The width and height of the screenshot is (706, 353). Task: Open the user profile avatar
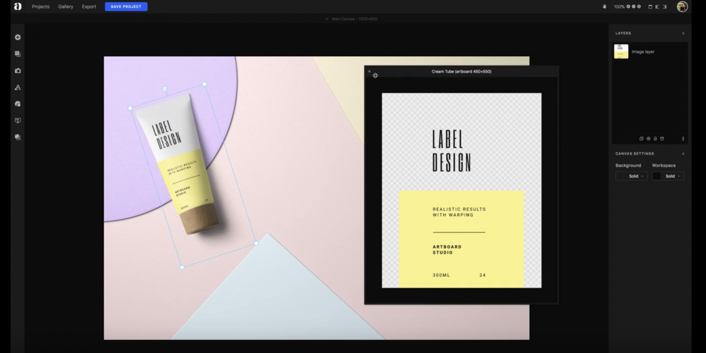coord(682,7)
